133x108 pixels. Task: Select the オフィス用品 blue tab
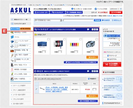15,29
